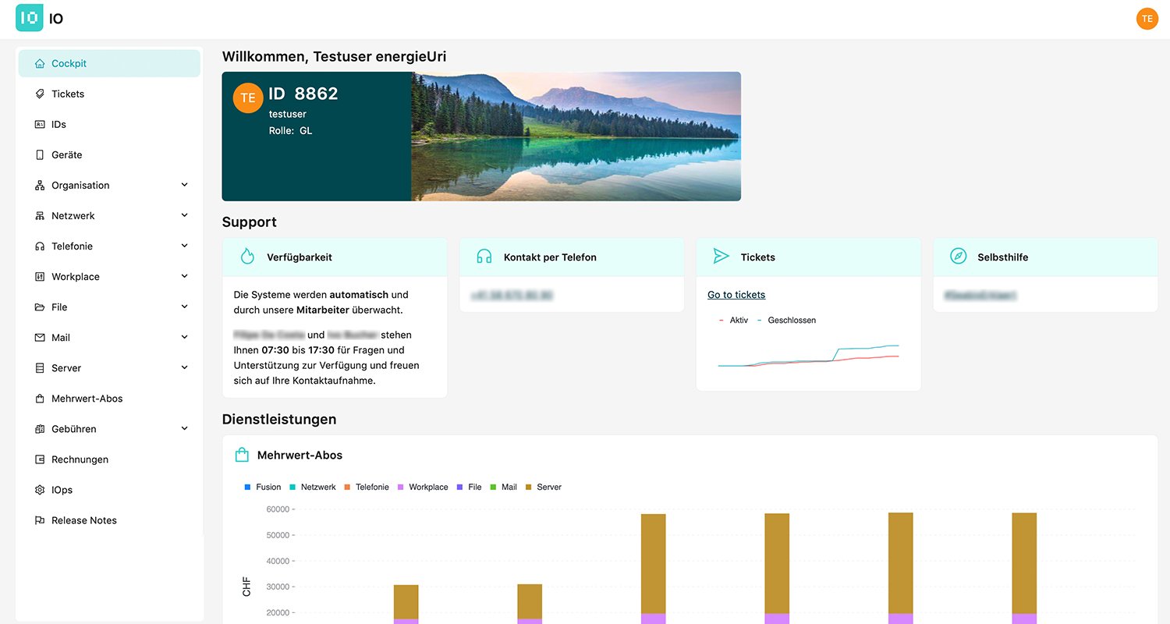Toggle the Server series in chart legend
This screenshot has width=1170, height=624.
543,487
